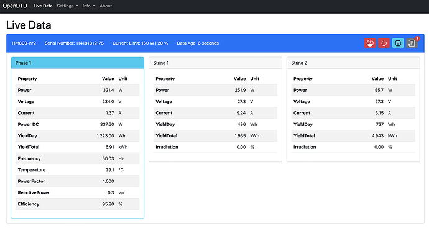
Task: Select the Phase 1 card header
Action: pos(78,63)
